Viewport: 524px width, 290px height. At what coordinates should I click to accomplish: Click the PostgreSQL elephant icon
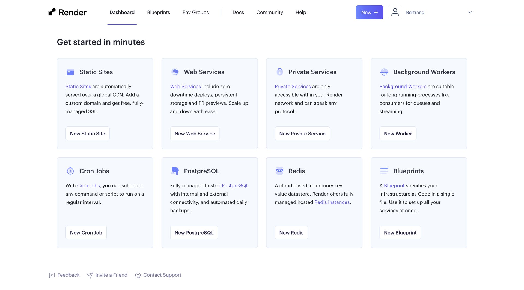tap(175, 171)
